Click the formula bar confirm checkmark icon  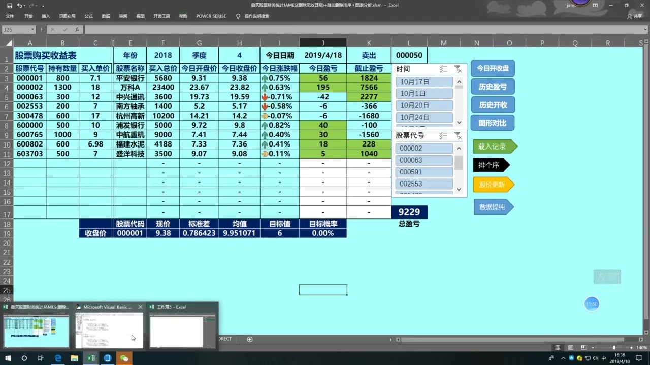coord(66,30)
